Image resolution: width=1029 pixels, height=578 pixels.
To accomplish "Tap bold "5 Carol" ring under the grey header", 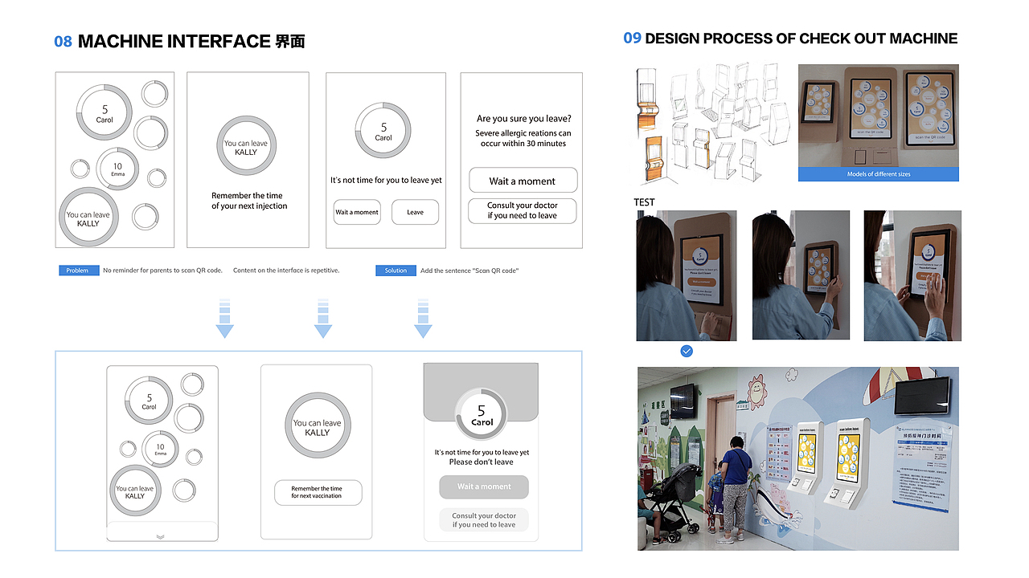I will click(482, 416).
